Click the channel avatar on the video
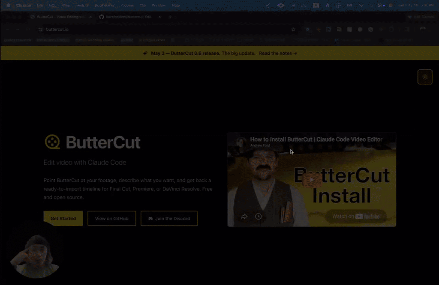Viewport: 439px width, 285px height. (x=241, y=142)
